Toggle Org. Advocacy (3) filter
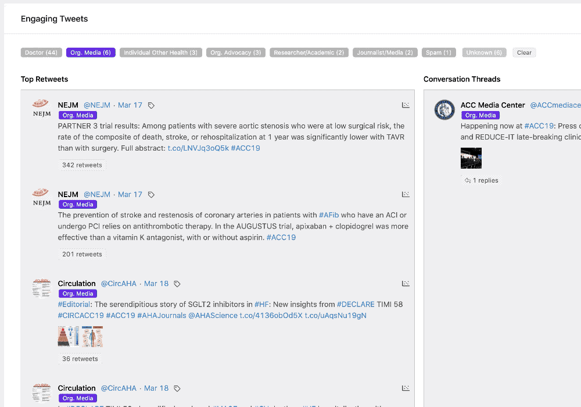The height and width of the screenshot is (407, 581). [236, 53]
